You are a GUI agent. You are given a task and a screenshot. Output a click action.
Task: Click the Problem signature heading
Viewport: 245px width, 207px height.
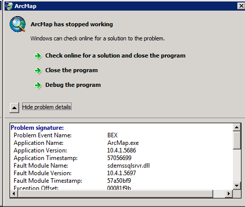pyautogui.click(x=37, y=128)
